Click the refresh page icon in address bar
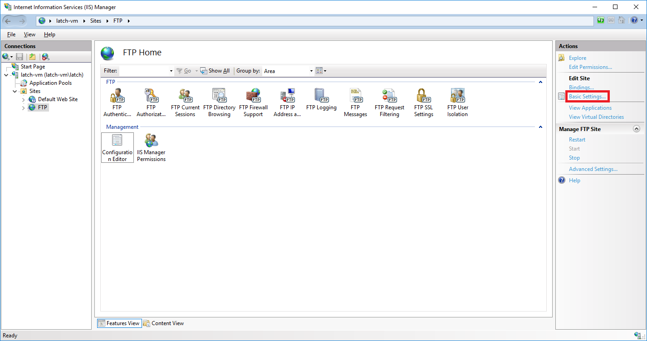 [x=601, y=20]
